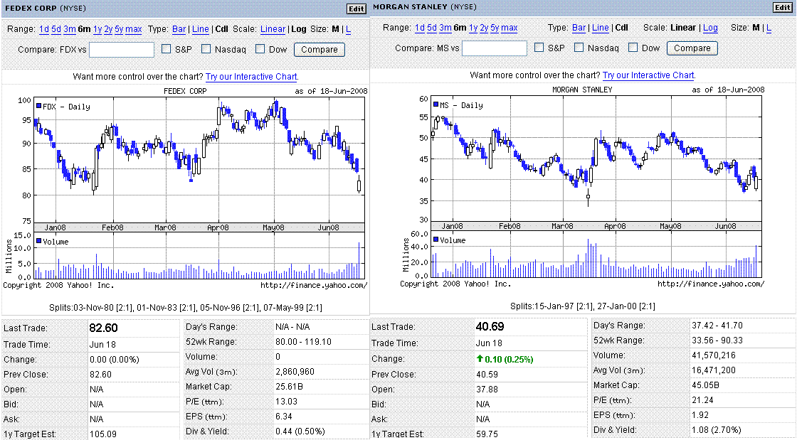The image size is (797, 440).
Task: Switch Morgan Stanley chart scale to Log
Action: point(710,28)
